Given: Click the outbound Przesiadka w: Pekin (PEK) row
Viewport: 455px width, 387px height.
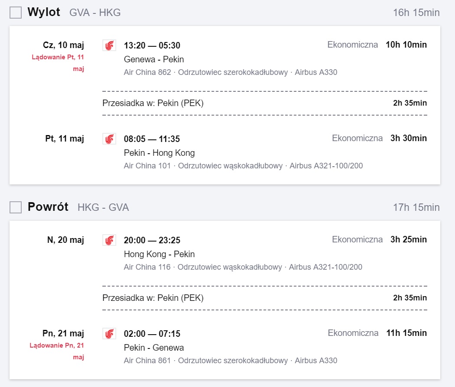Looking at the screenshot, I should coord(265,103).
